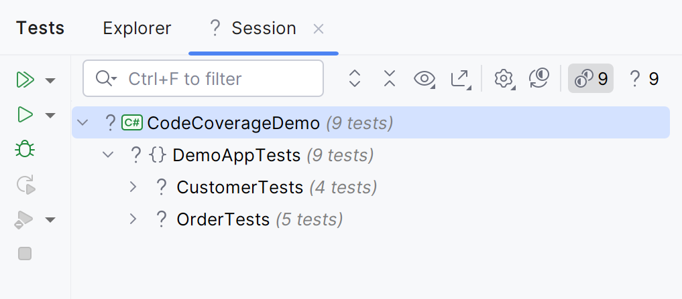
Task: Toggle the selected 9 tests status filter
Action: 591,79
